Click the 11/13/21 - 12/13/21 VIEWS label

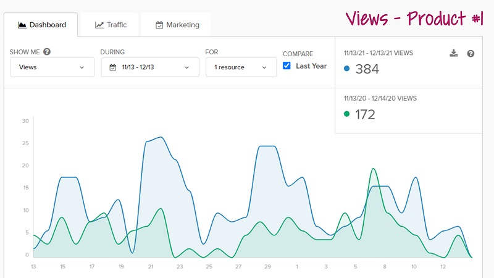click(379, 53)
